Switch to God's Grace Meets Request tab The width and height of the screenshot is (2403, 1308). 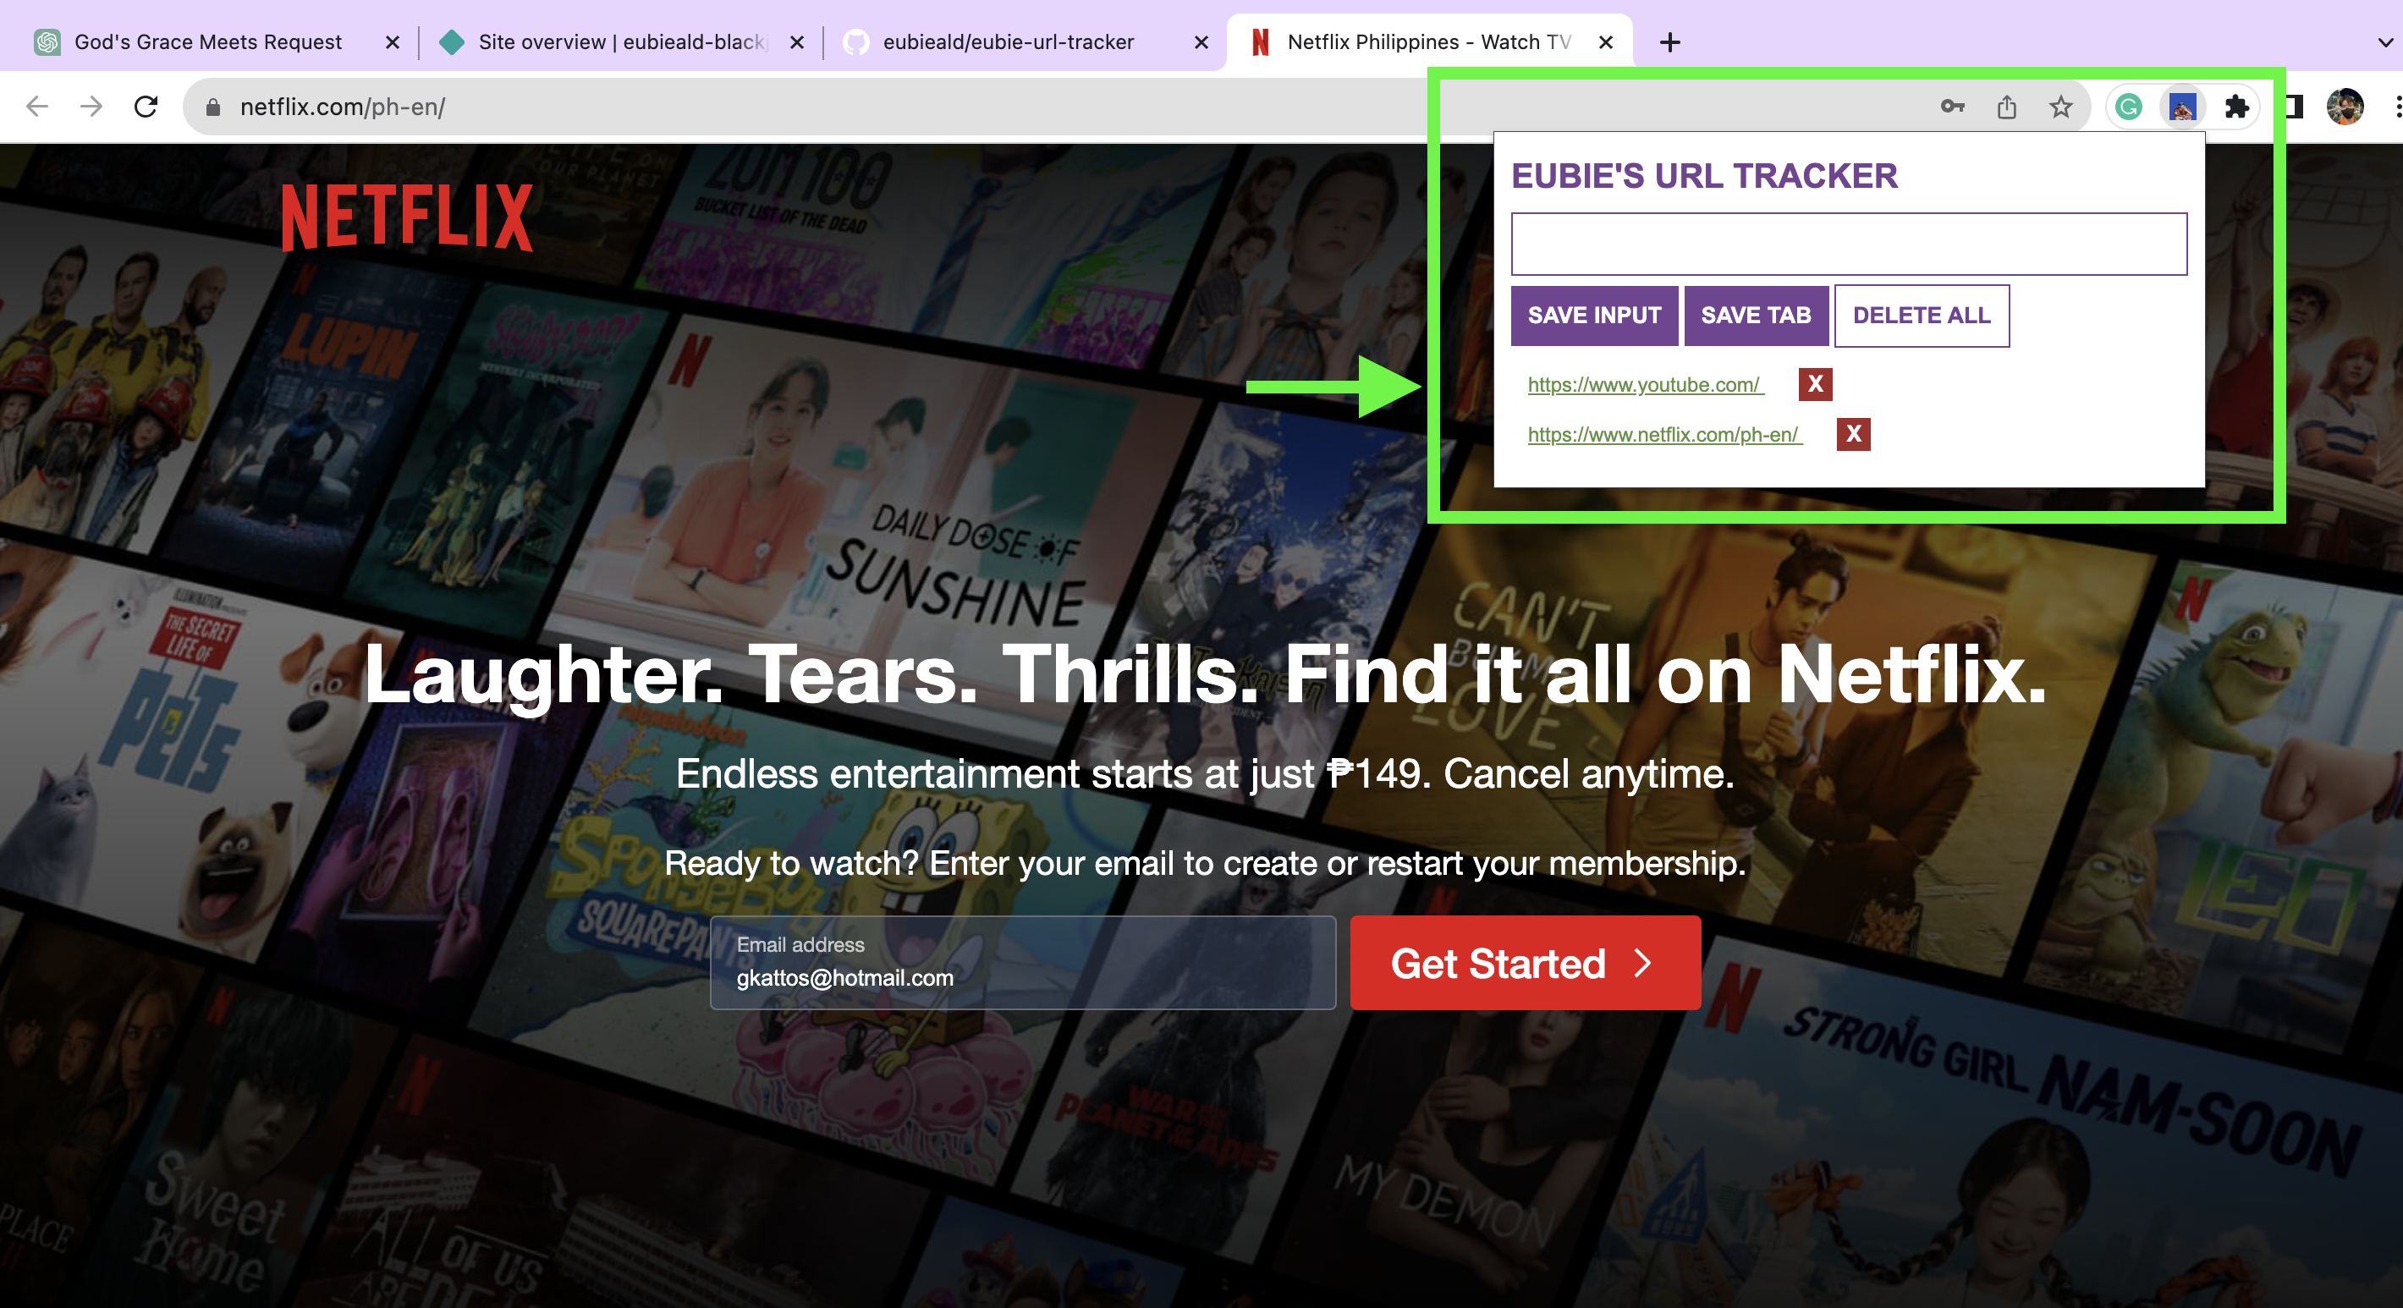[208, 42]
